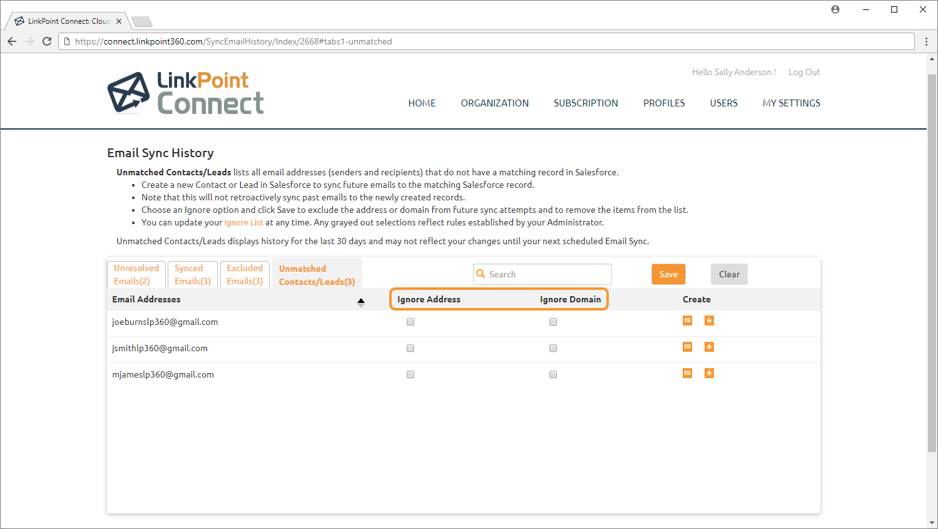
Task: Click the scrollbar up arrow
Action: (x=932, y=59)
